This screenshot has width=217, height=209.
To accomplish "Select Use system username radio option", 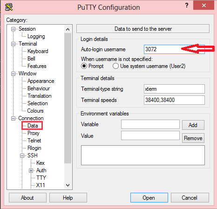I will (115, 66).
